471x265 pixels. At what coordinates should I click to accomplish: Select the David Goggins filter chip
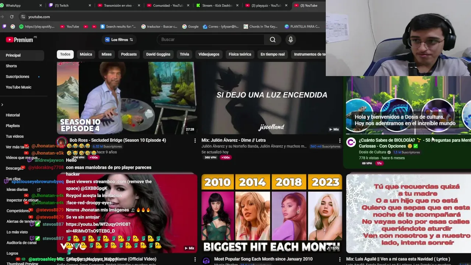[x=158, y=54]
